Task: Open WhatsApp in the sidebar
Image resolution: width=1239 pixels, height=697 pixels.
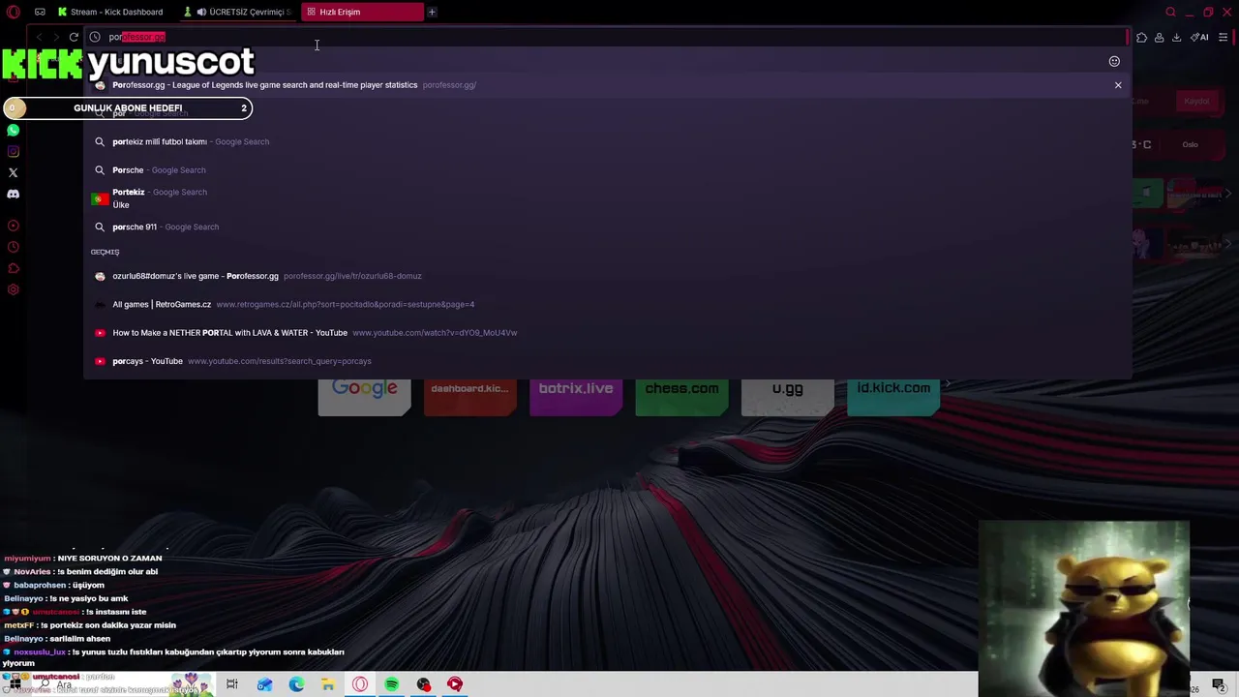Action: pos(14,130)
